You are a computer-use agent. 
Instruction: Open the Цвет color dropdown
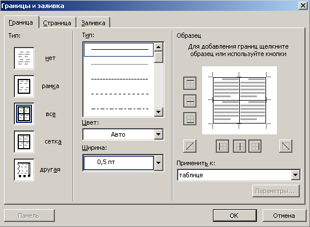[x=159, y=134]
